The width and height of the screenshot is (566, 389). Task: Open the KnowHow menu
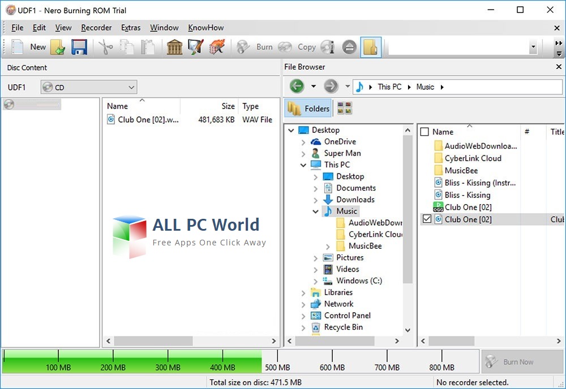tap(206, 28)
